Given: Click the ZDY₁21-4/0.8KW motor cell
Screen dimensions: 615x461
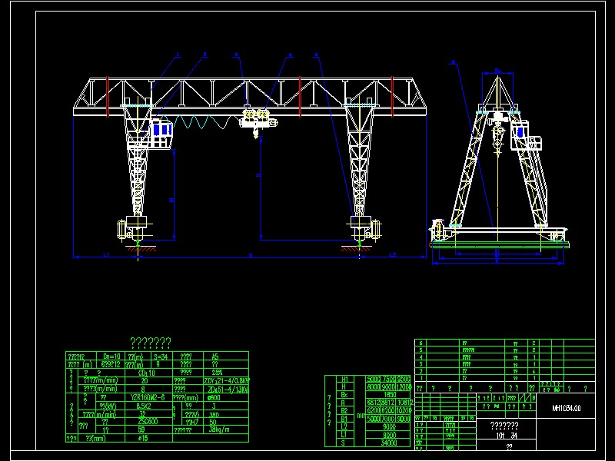Looking at the screenshot, I should coord(227,380).
